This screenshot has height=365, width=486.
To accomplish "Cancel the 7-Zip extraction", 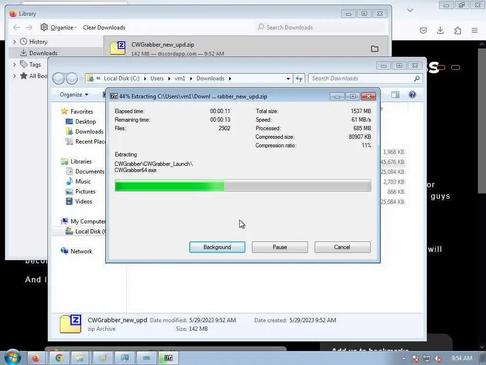I will pyautogui.click(x=342, y=247).
